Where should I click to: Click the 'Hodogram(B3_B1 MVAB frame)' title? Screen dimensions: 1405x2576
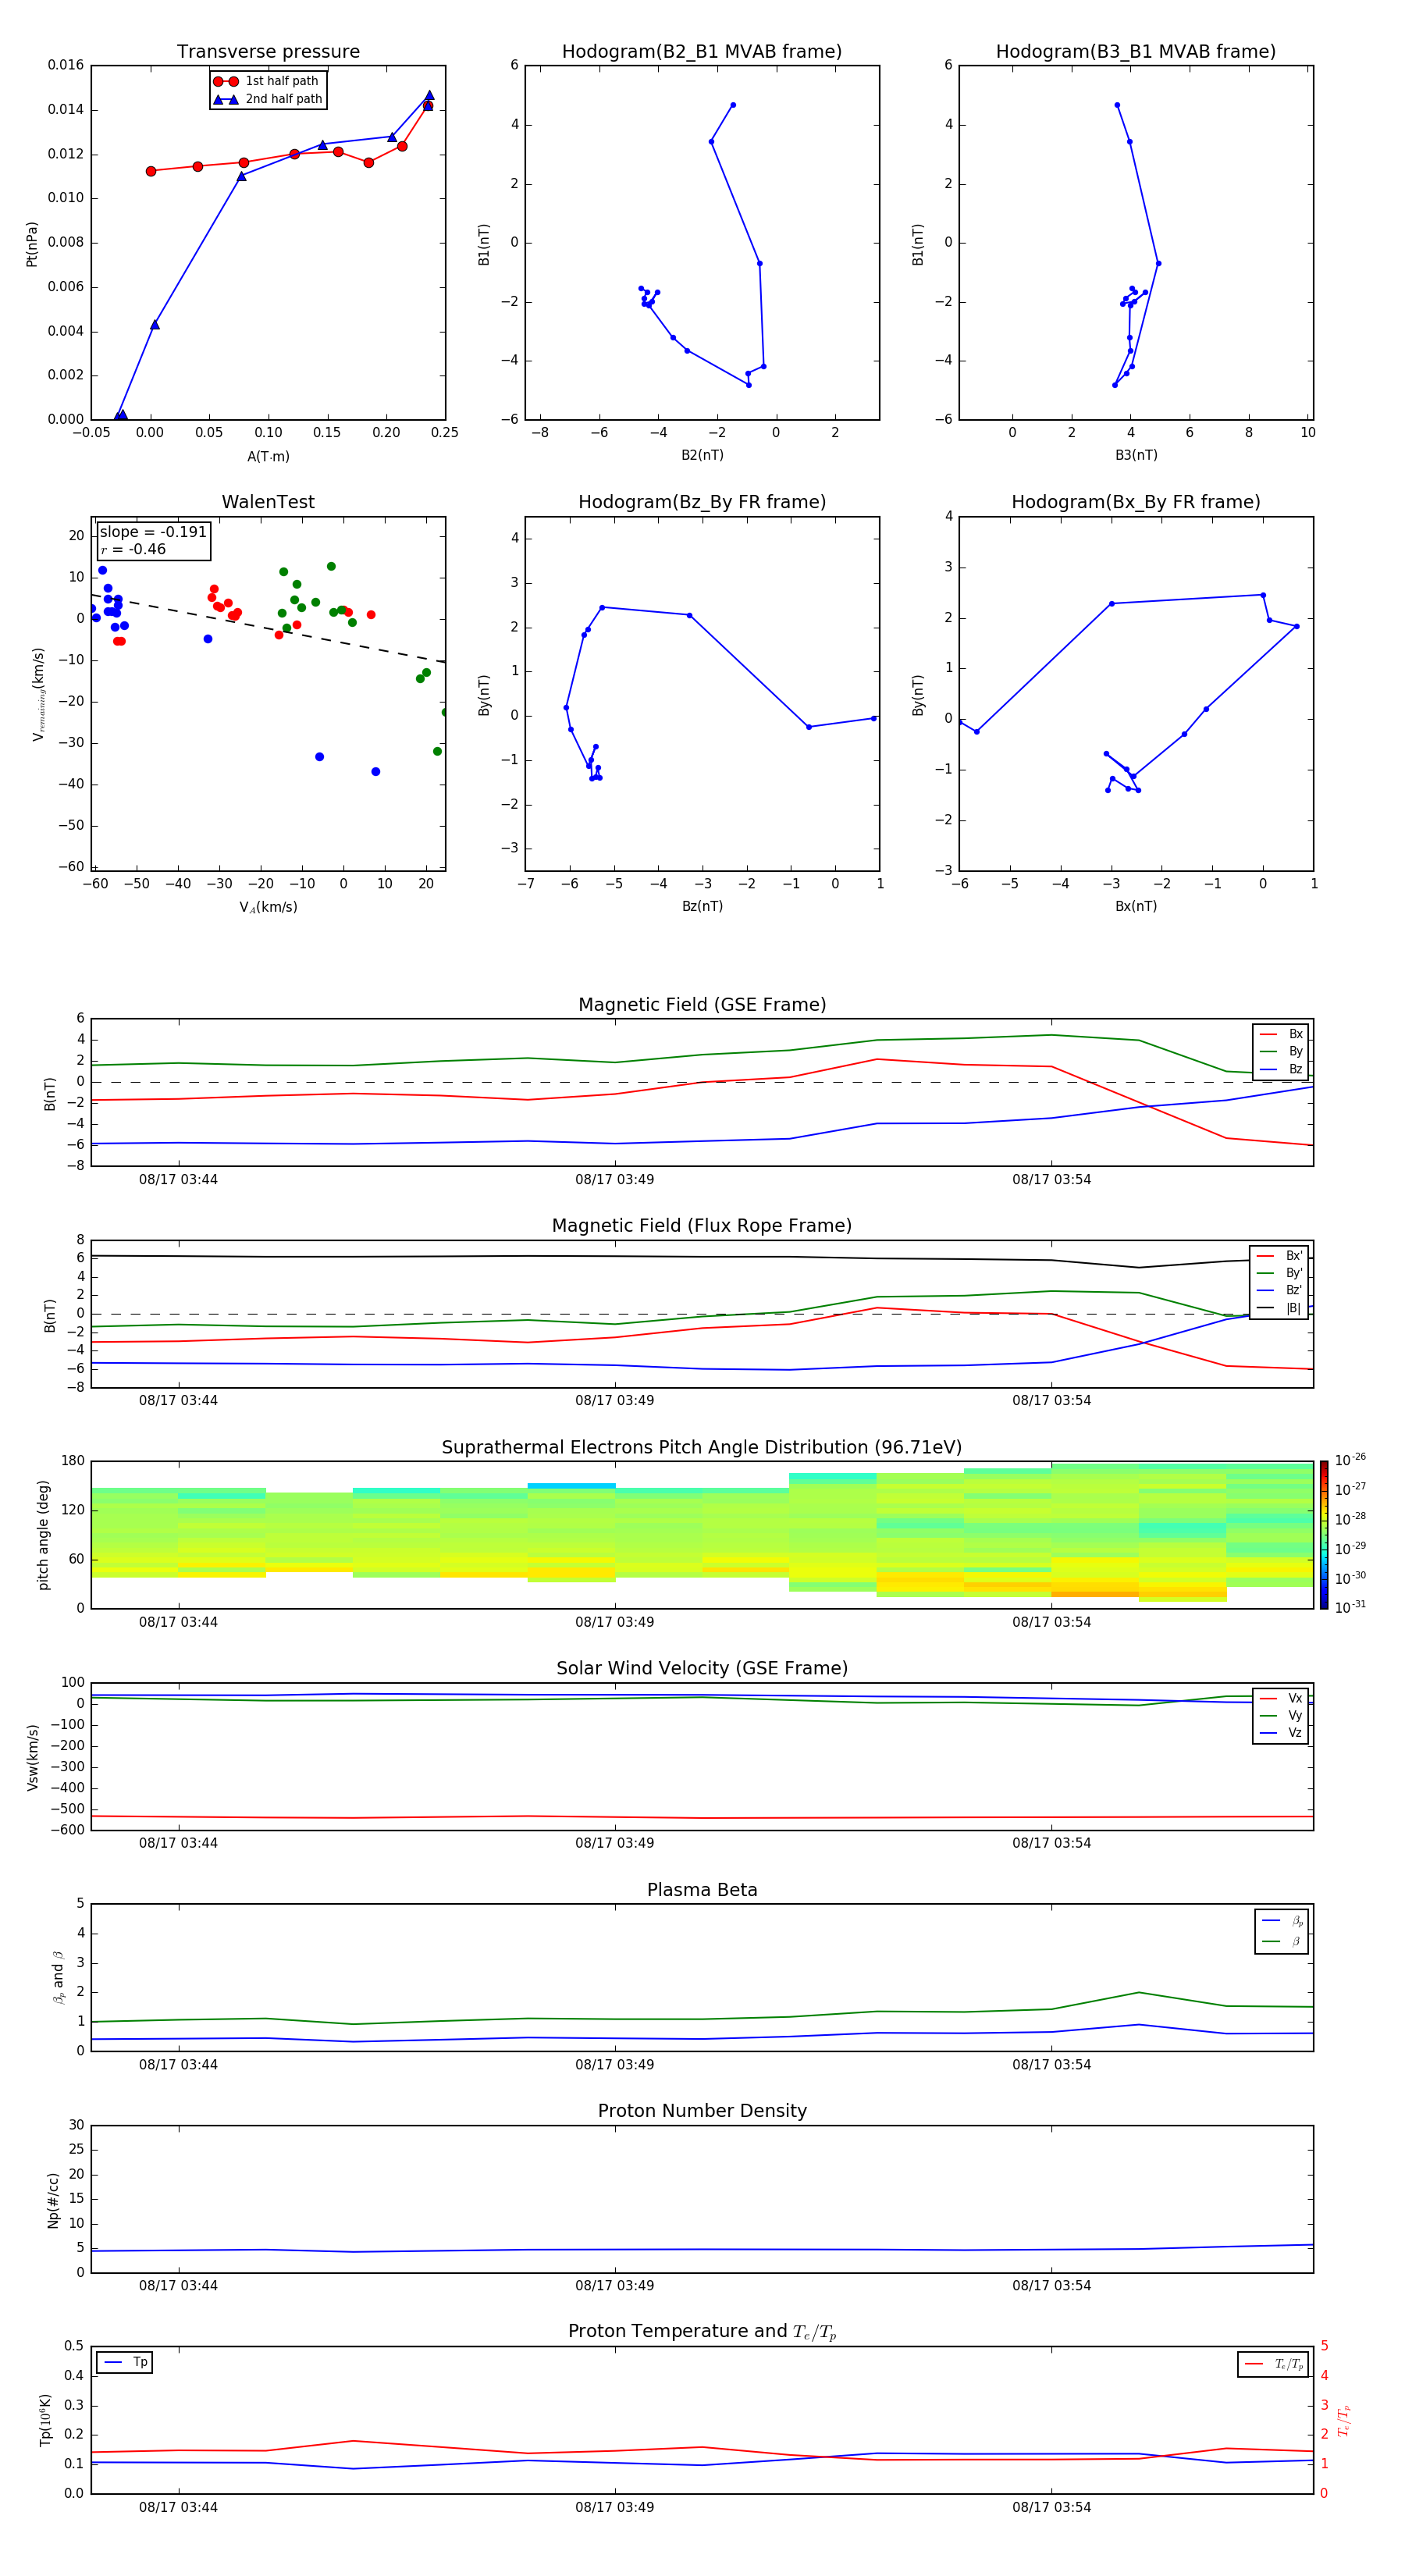coord(1136,52)
